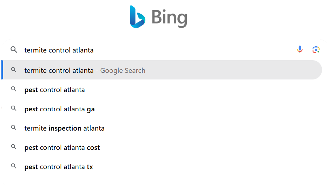Click magnifier icon beside 'pest control atlanta'
328x188 pixels.
coord(14,89)
